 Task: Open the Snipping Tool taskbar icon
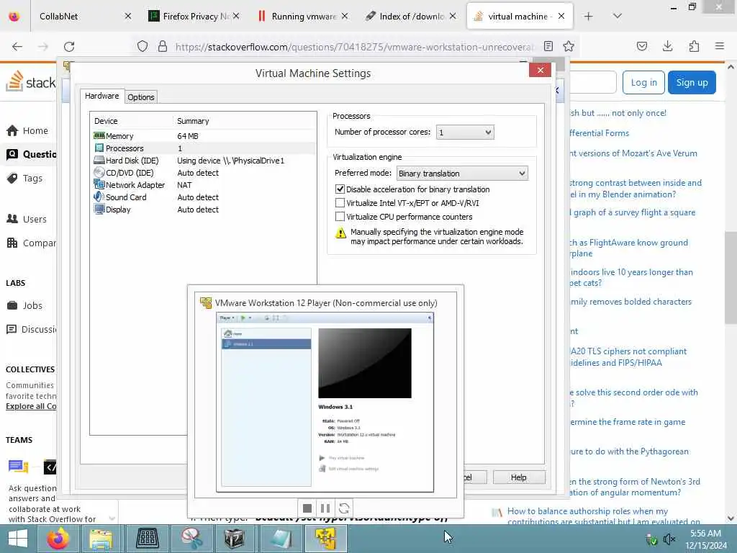[191, 539]
